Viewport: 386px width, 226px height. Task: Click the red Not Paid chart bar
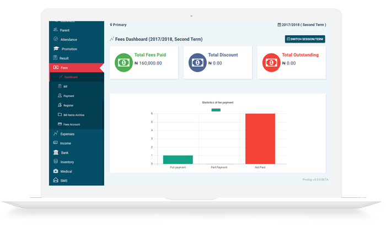pyautogui.click(x=260, y=139)
